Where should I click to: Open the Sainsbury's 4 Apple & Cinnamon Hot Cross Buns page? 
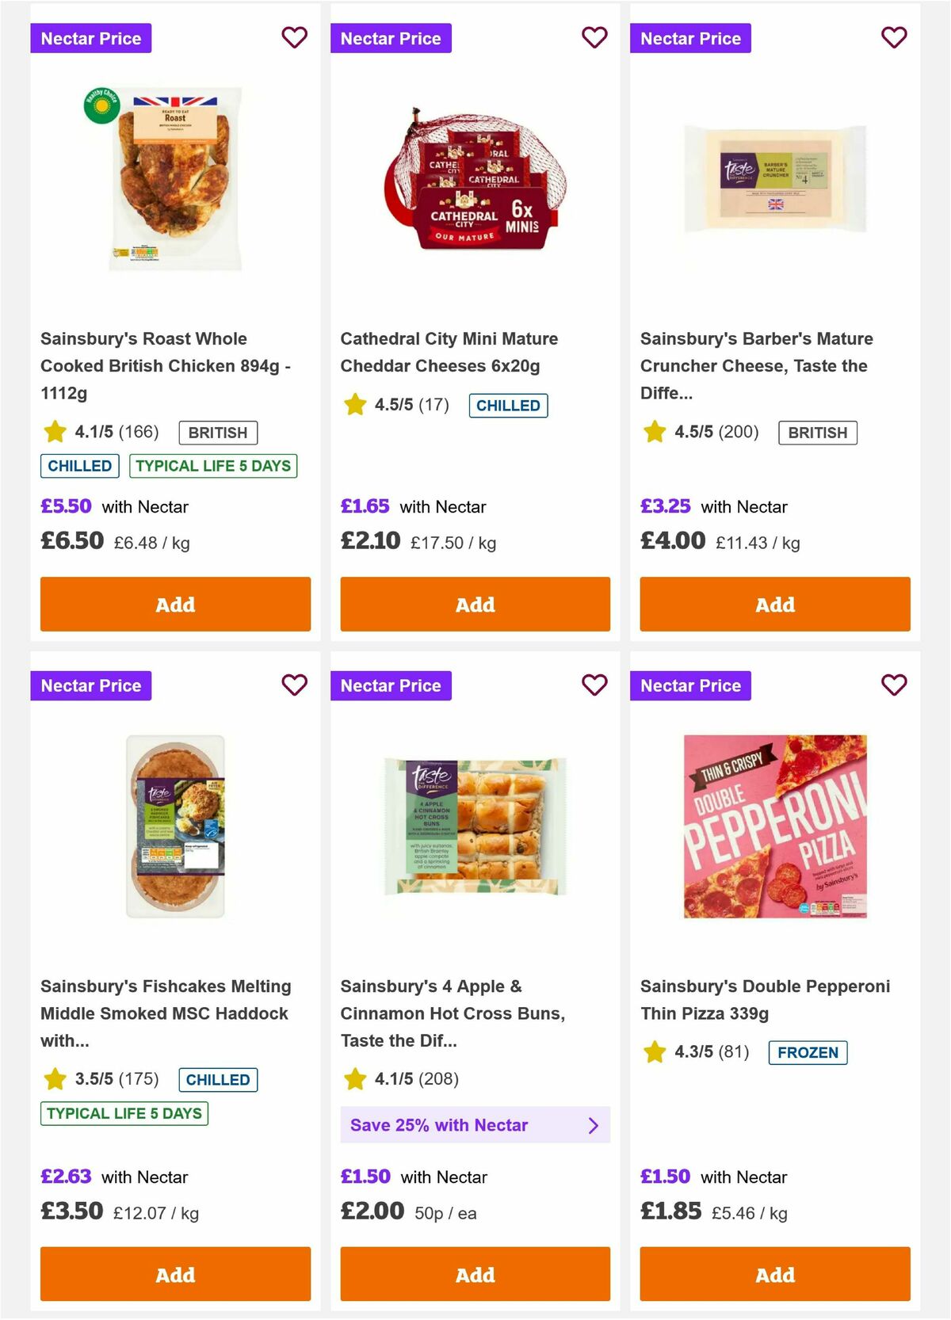(453, 1013)
